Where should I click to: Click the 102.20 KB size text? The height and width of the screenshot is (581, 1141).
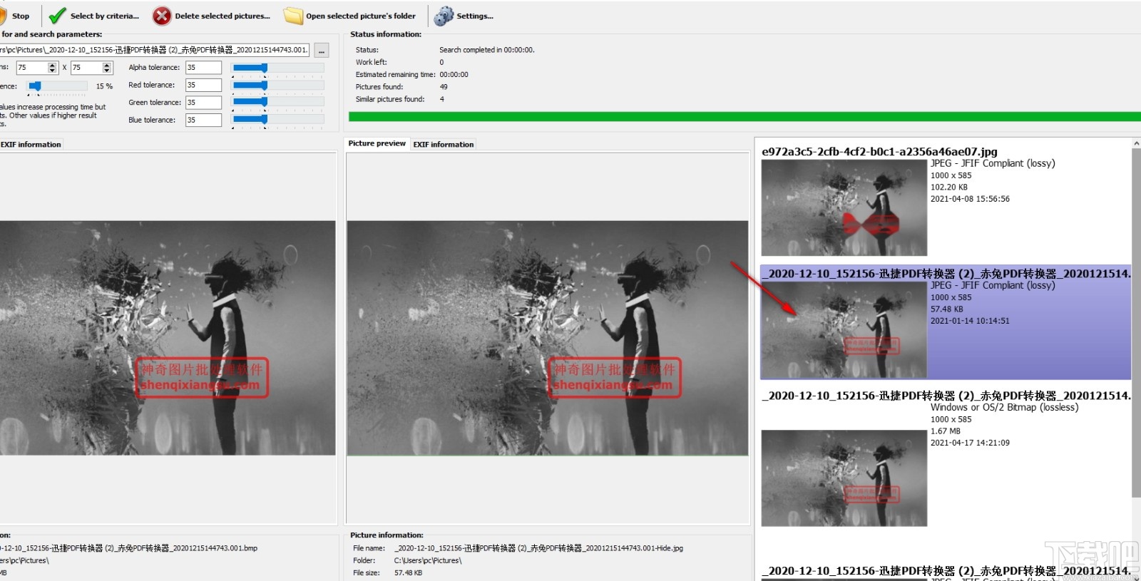(x=949, y=187)
